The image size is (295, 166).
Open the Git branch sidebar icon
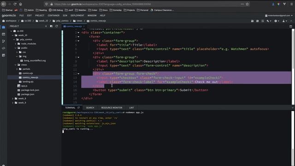[4, 41]
